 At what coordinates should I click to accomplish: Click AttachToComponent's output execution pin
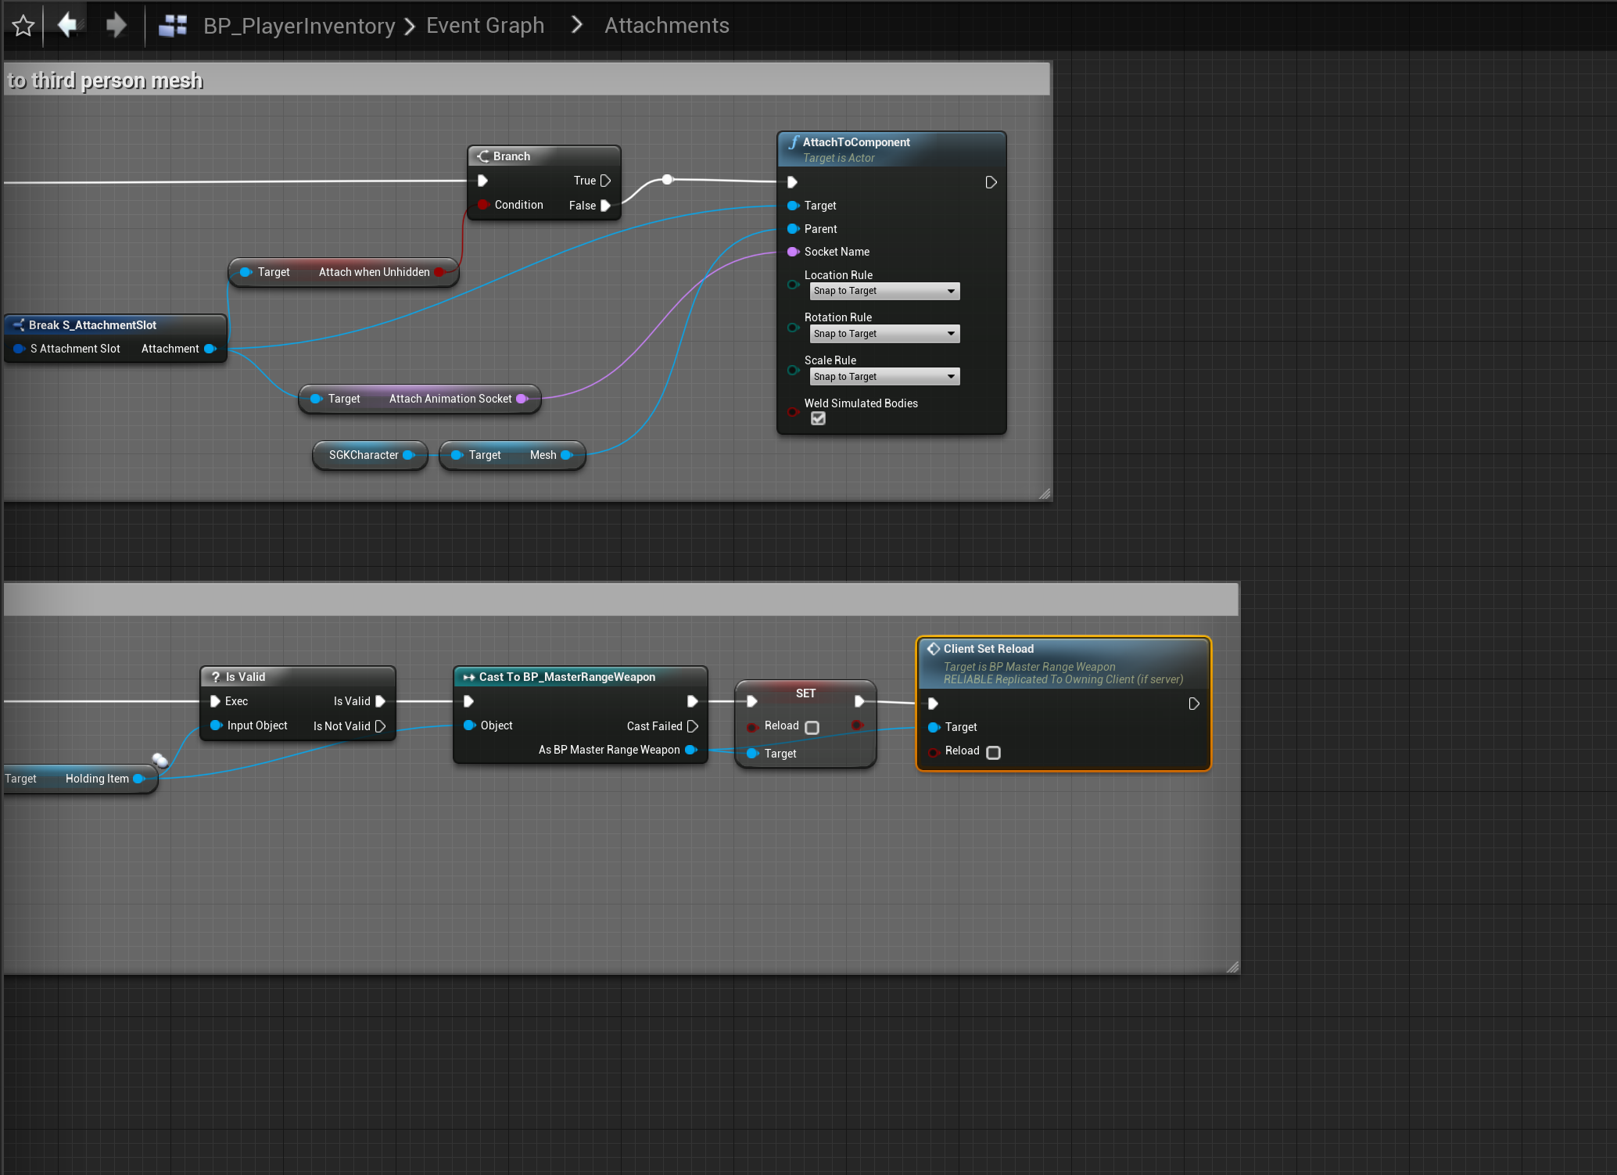[x=991, y=182]
